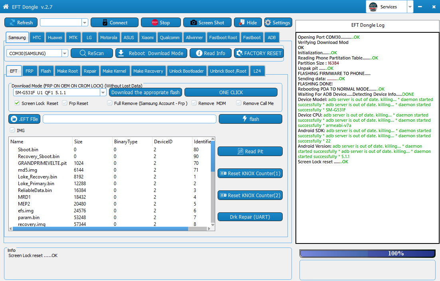Open the Motorola brand tab
Viewport: 440px width, 281px height.
pyautogui.click(x=109, y=38)
